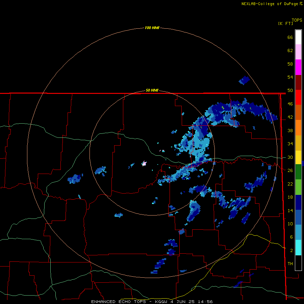Click the small echo cell near 50 NMI ring west

tap(101, 171)
